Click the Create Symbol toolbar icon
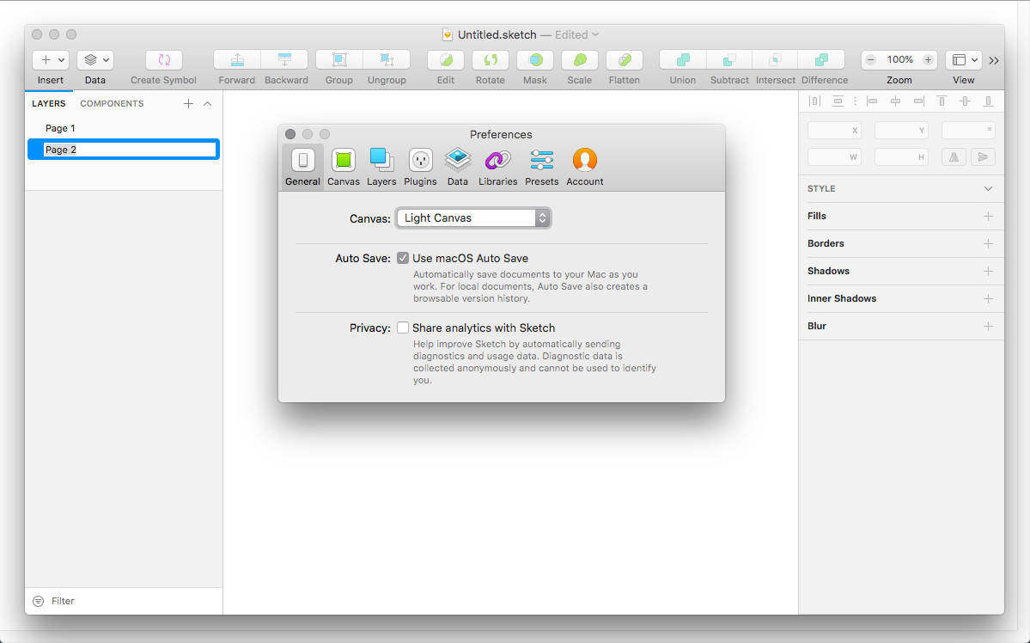1030x643 pixels. pos(163,60)
